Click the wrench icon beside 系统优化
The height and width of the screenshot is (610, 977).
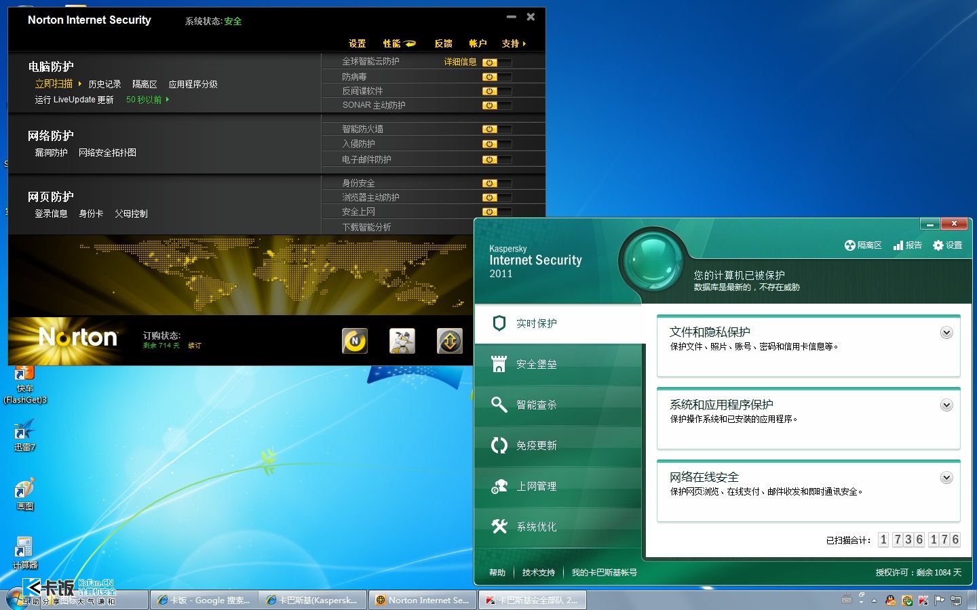499,527
